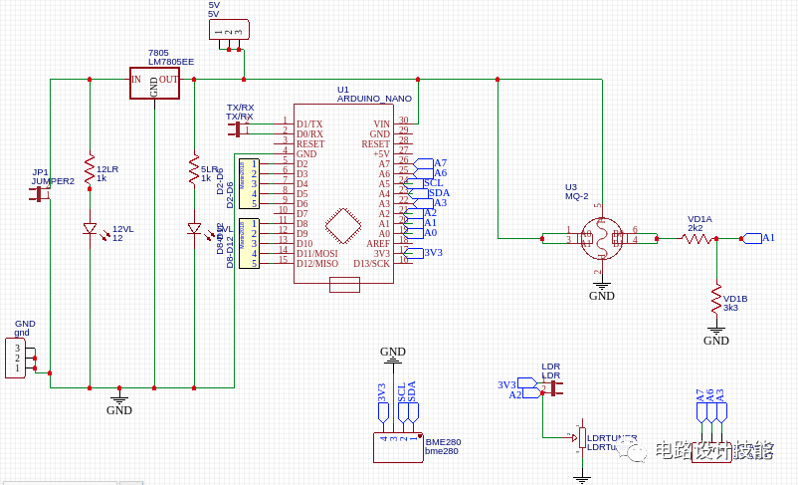Viewport: 798px width, 485px height.
Task: Select the D2-D6 five-pin header
Action: pos(250,183)
